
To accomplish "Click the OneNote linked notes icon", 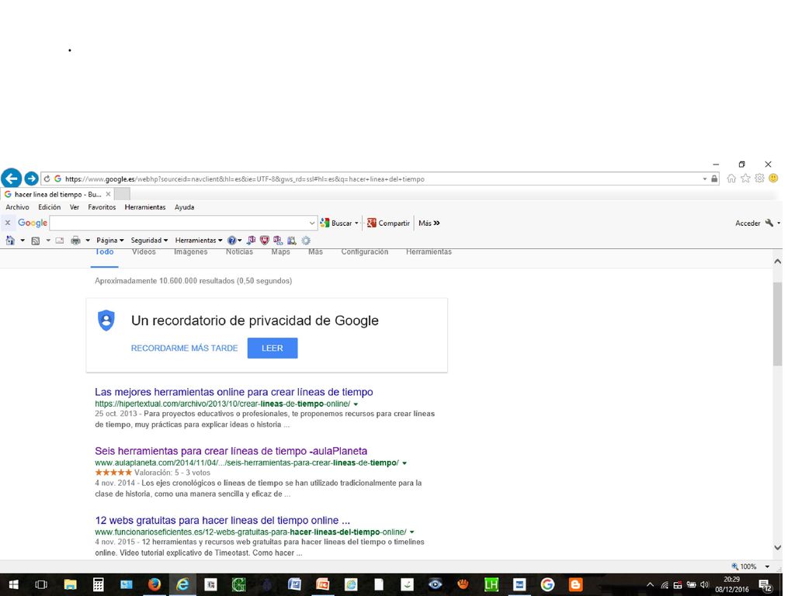I will [x=278, y=241].
